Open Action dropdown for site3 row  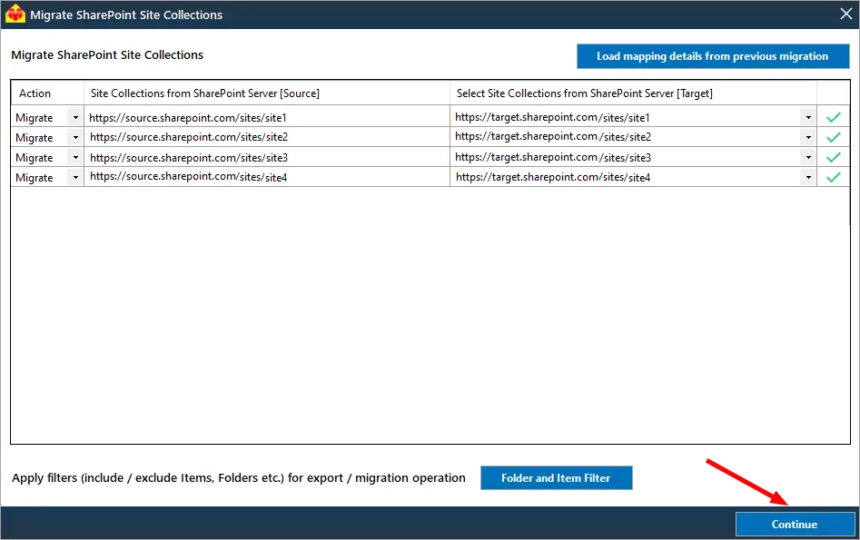pos(75,157)
